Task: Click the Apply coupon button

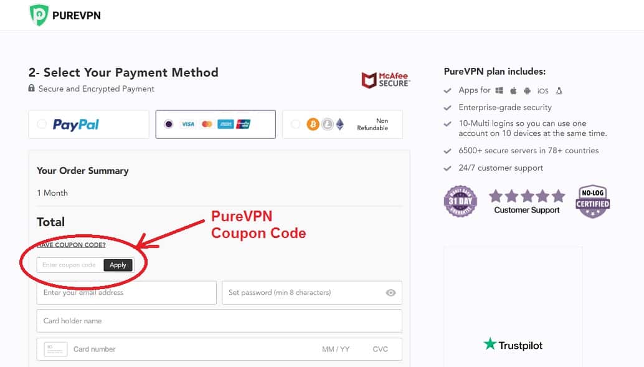Action: click(118, 265)
